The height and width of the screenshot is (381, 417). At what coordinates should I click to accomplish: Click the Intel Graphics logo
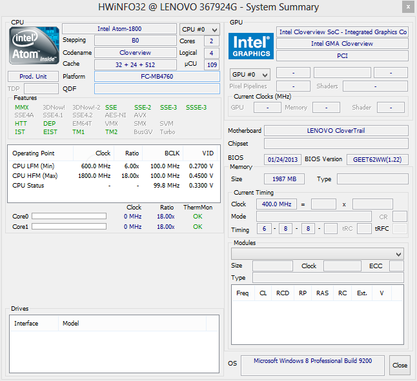[251, 46]
